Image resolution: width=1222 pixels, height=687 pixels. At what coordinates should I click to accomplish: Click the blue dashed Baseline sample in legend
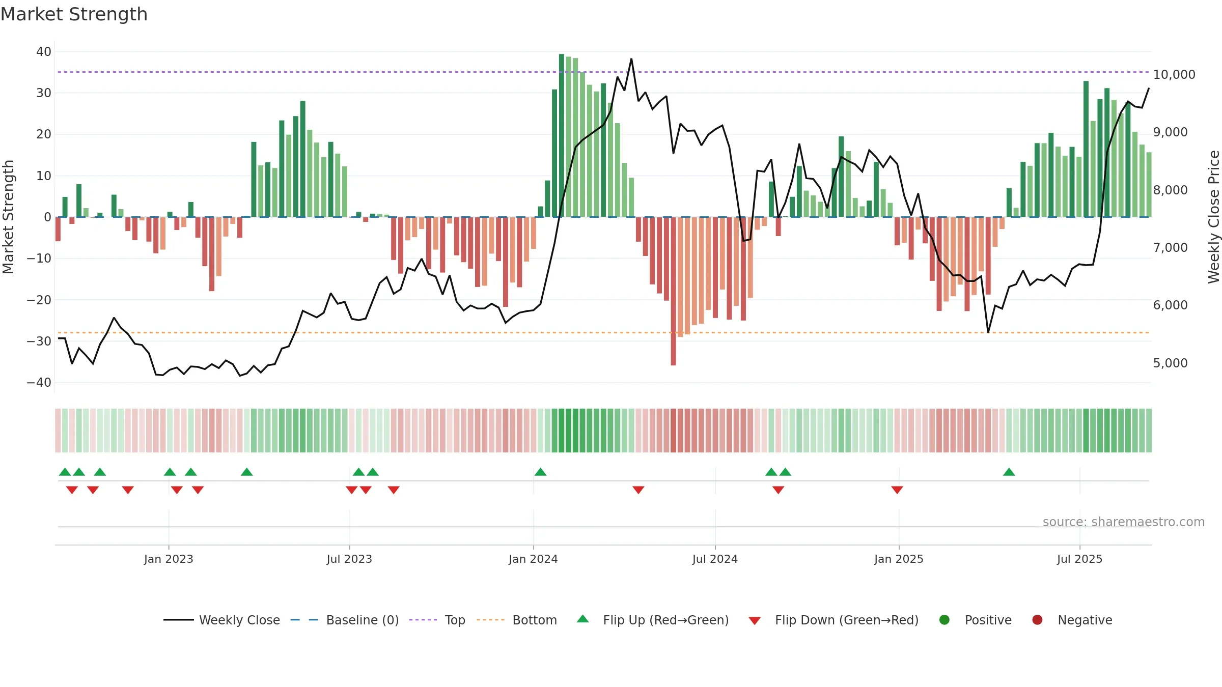[304, 620]
